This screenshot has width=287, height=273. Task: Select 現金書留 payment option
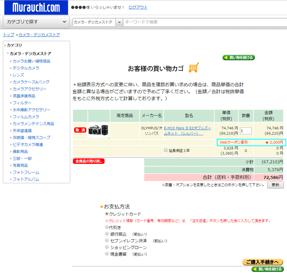pos(107,254)
